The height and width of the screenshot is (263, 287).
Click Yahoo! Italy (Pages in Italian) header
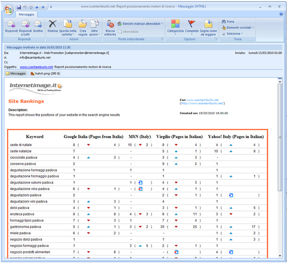pyautogui.click(x=236, y=136)
